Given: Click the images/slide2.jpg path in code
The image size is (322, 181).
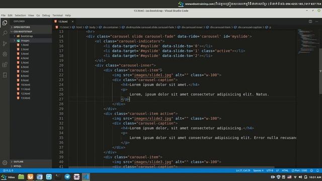Looking at the screenshot, I should click(152, 119).
